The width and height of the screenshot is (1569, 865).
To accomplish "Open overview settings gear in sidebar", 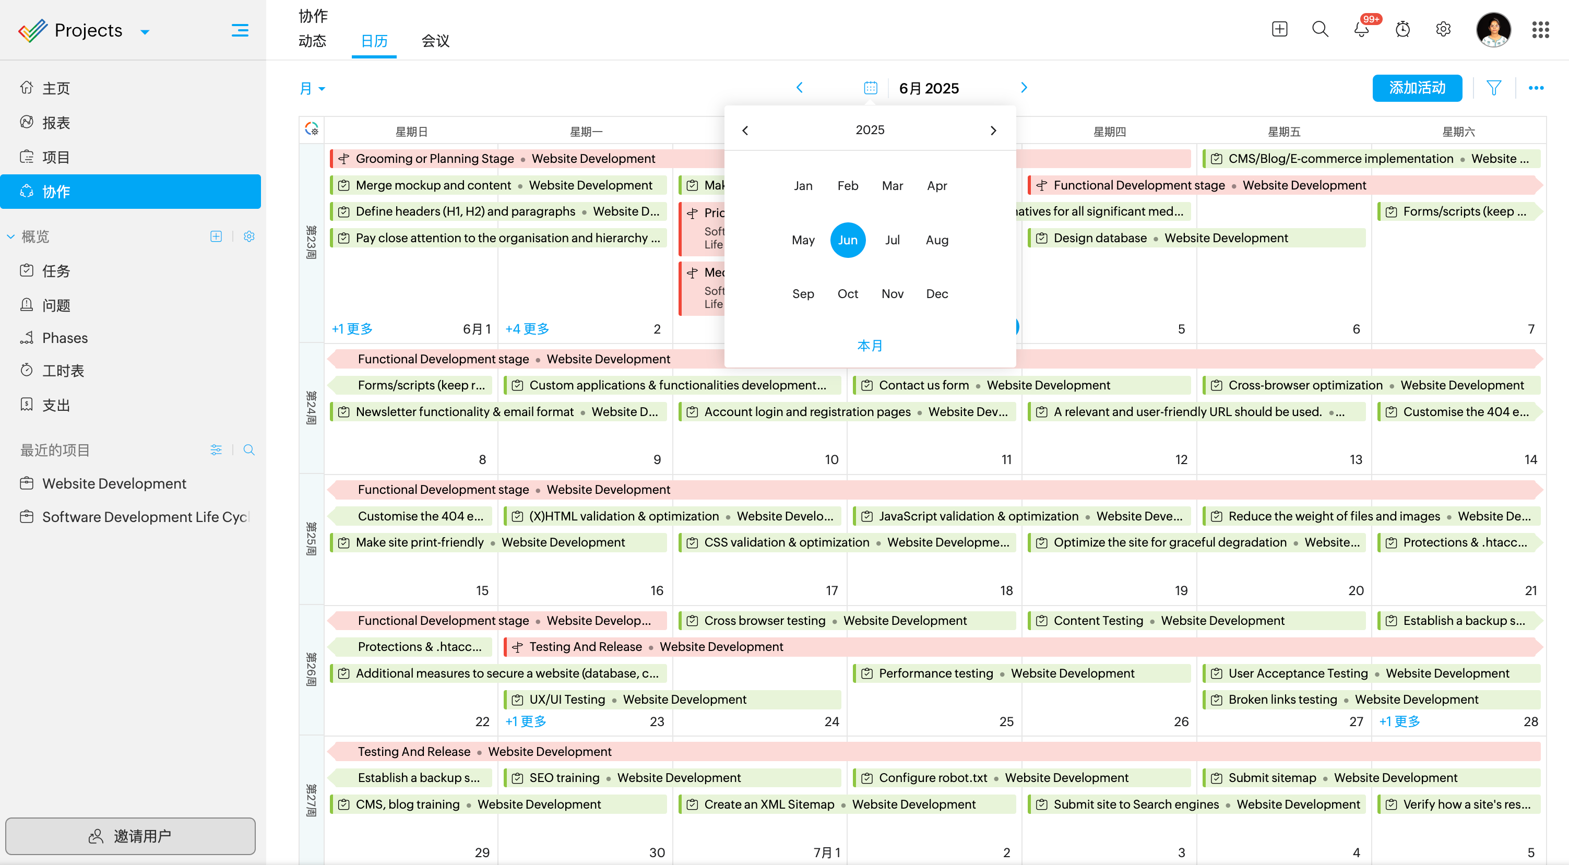I will click(248, 236).
